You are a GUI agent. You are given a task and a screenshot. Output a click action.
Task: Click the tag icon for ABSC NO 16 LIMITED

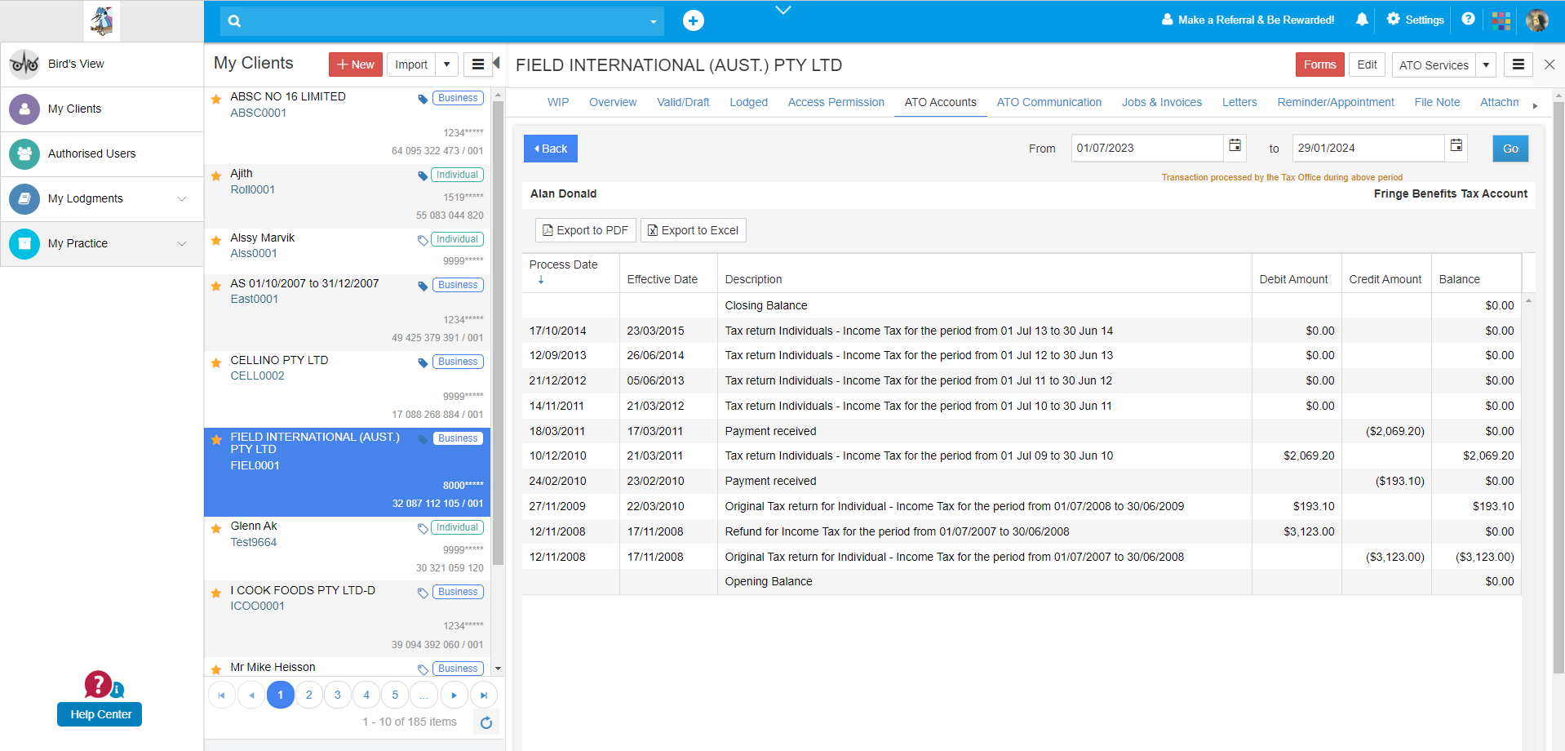(423, 99)
